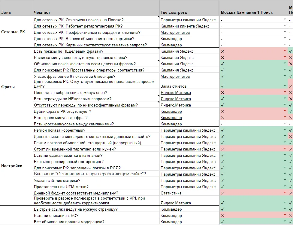Screen dimensions: 293x225
Task: Open dropdown arrow in 'Есть ли описания к БС?' row
Action: (x=285, y=215)
